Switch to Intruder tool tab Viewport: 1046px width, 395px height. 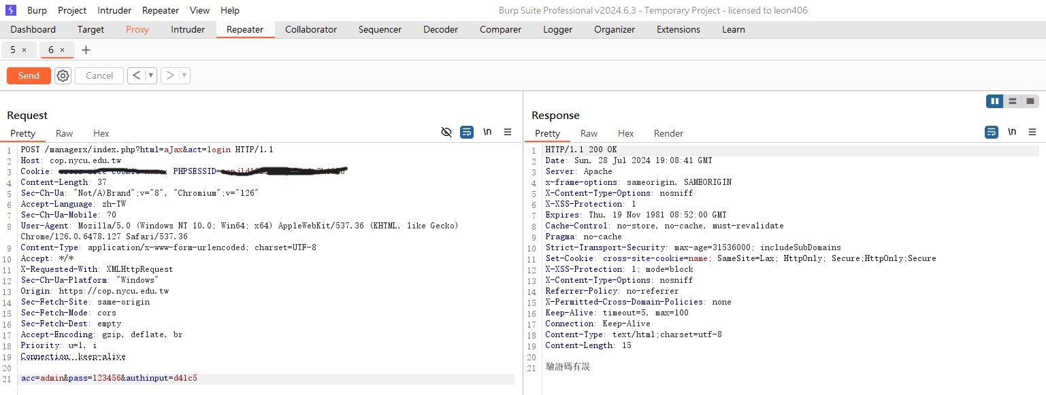(x=188, y=29)
